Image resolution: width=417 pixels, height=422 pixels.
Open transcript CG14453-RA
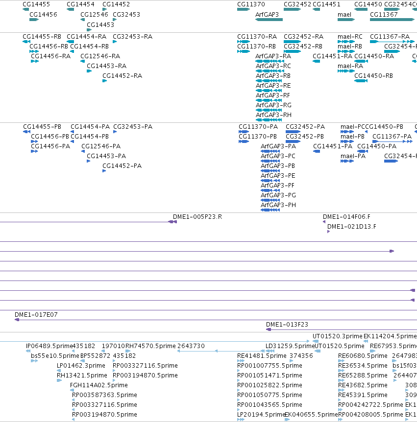click(x=89, y=71)
